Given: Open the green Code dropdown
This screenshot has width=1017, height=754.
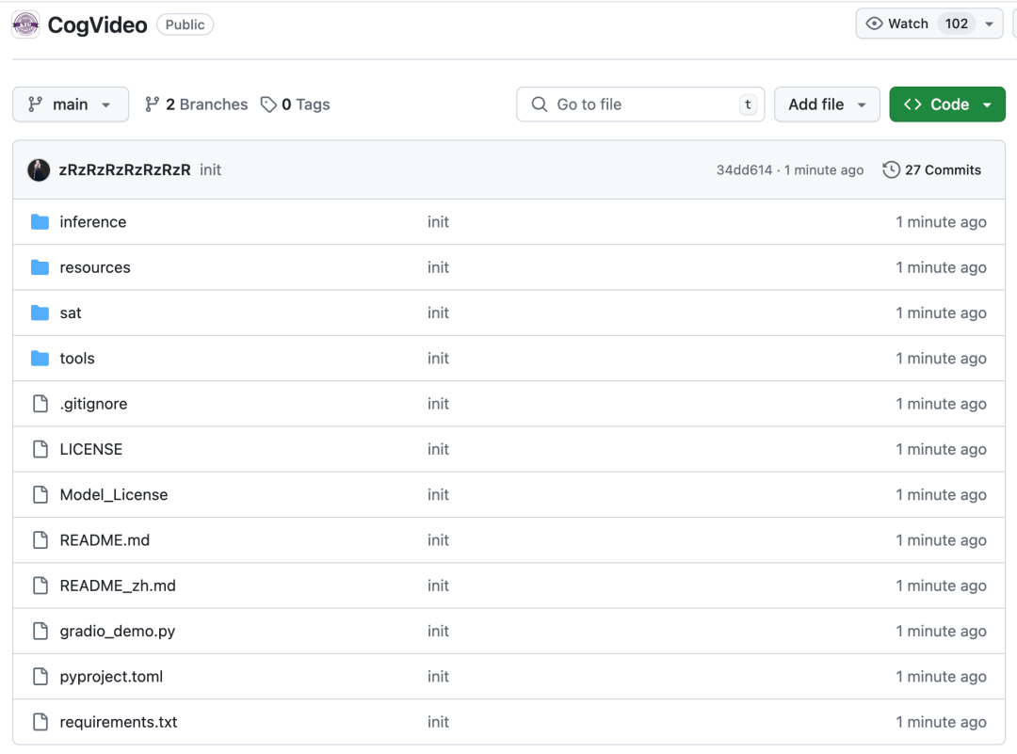Looking at the screenshot, I should (x=946, y=104).
